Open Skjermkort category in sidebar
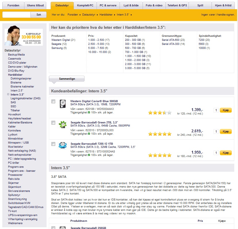238x229 pixels. (15, 187)
